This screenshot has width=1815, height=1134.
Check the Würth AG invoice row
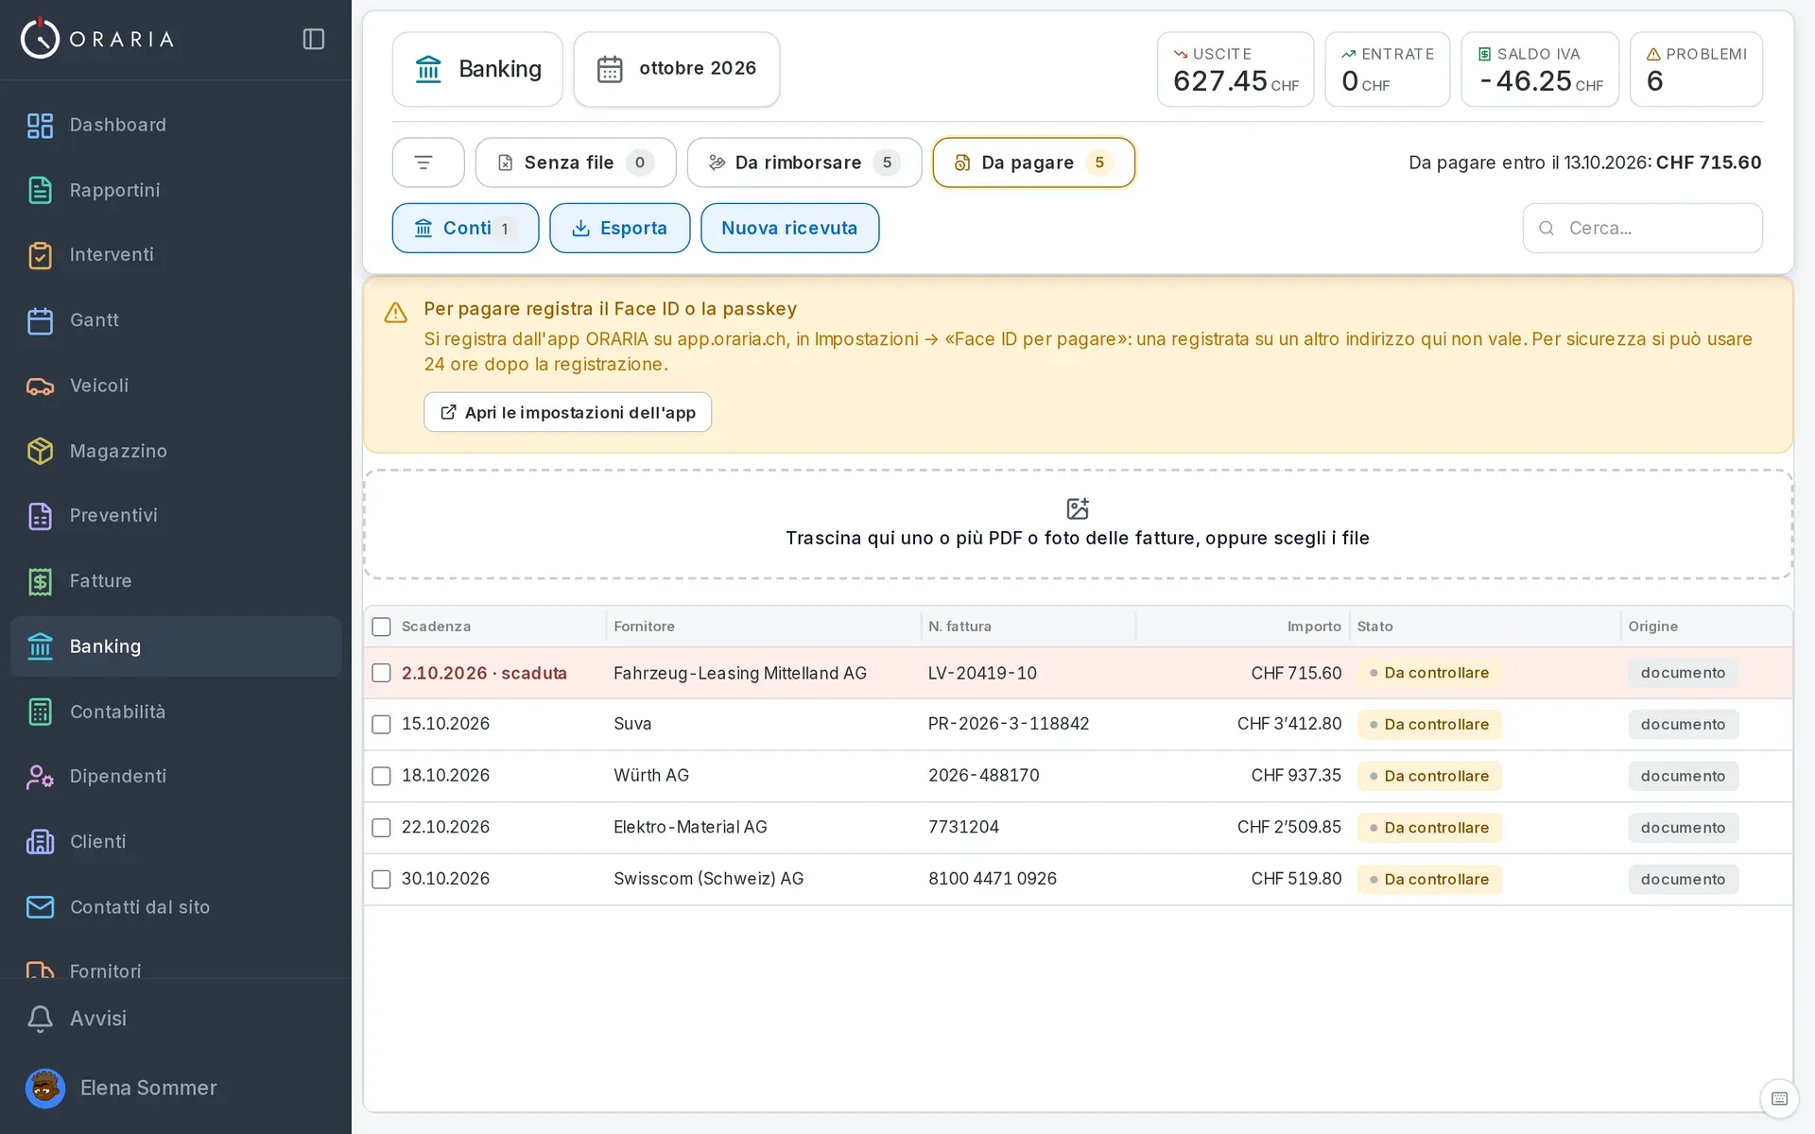[381, 776]
